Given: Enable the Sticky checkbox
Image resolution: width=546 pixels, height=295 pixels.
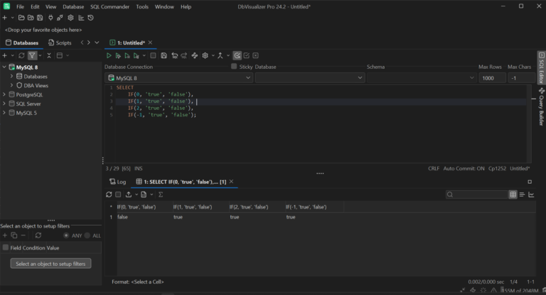Looking at the screenshot, I should point(234,67).
